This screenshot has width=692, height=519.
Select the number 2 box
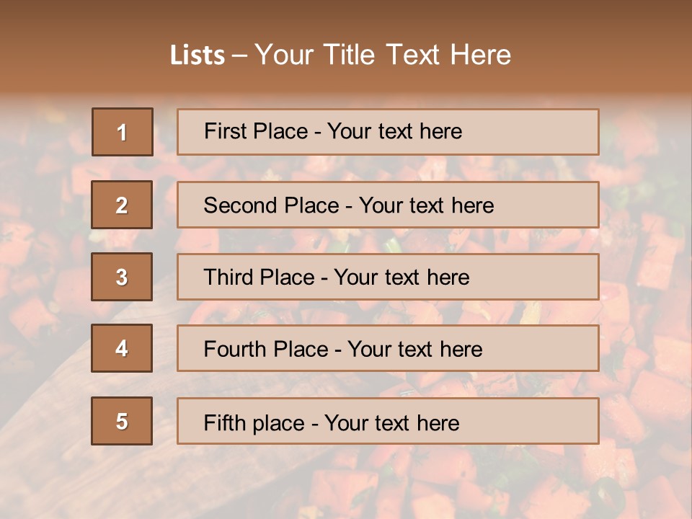pyautogui.click(x=122, y=205)
